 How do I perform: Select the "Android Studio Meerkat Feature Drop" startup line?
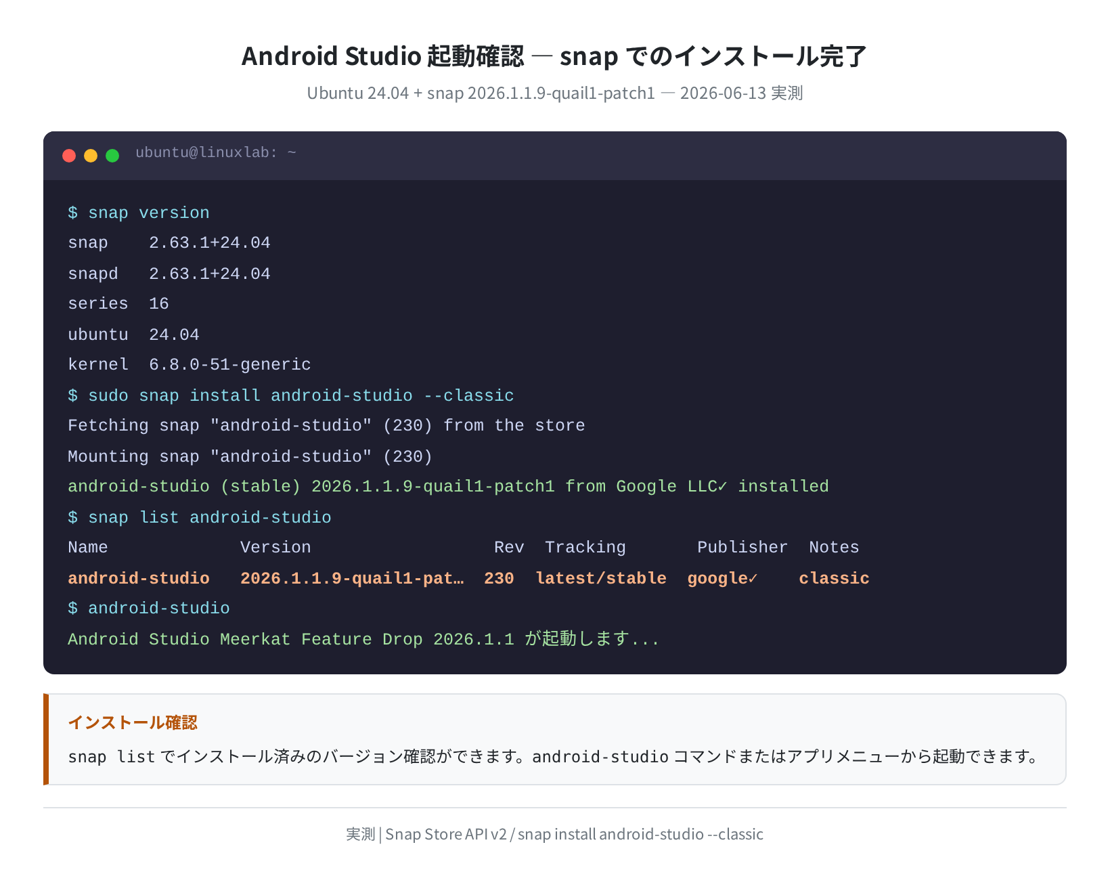363,639
